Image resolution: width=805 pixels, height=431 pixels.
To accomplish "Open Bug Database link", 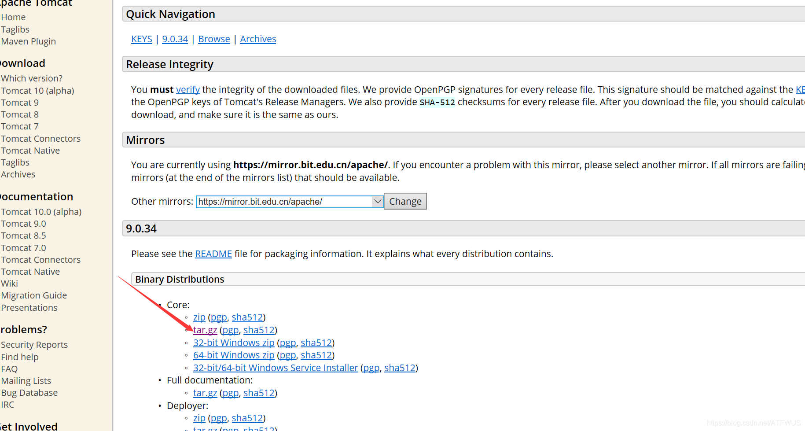I will pos(29,393).
